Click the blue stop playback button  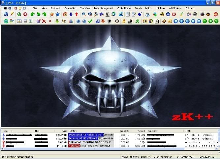coord(199,21)
